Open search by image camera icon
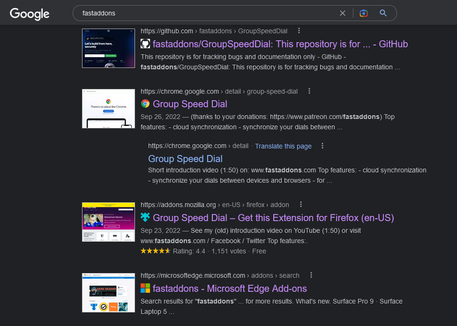 pos(363,13)
